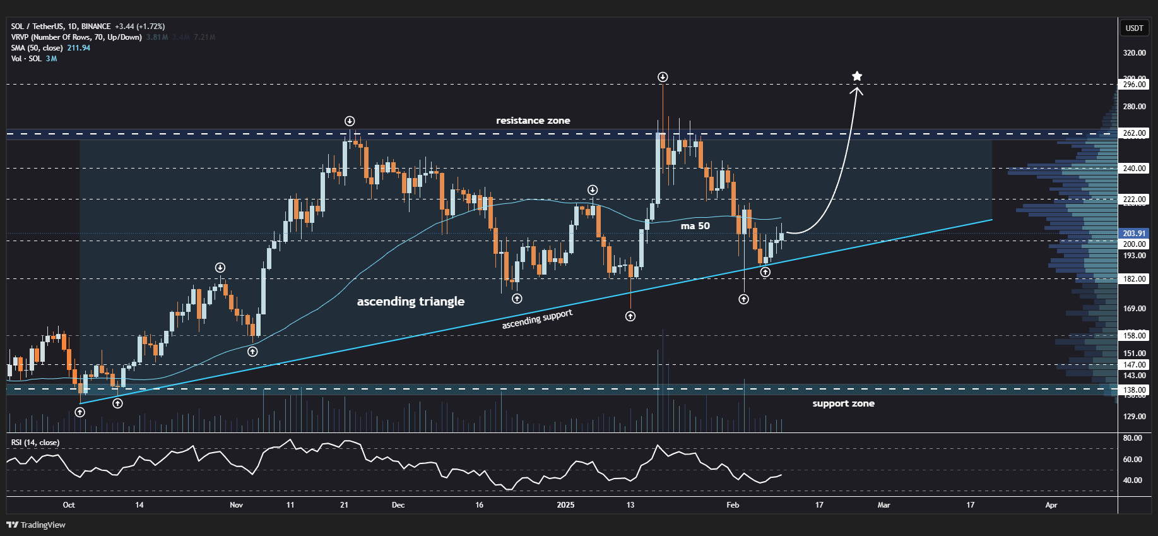The image size is (1158, 536).
Task: Click the Mar date on time axis
Action: (883, 505)
